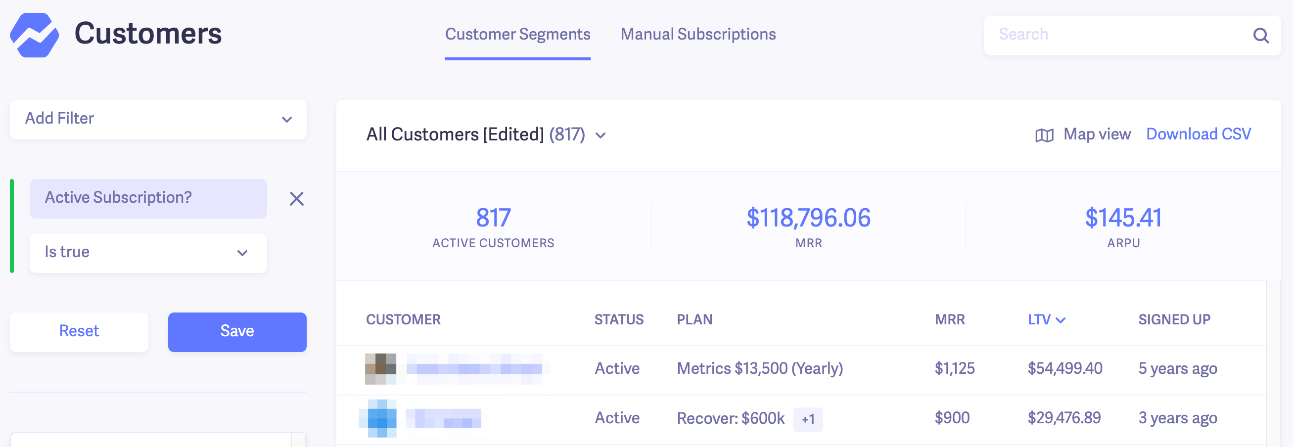Image resolution: width=1293 pixels, height=447 pixels.
Task: Focus the Search input field
Action: point(1119,35)
